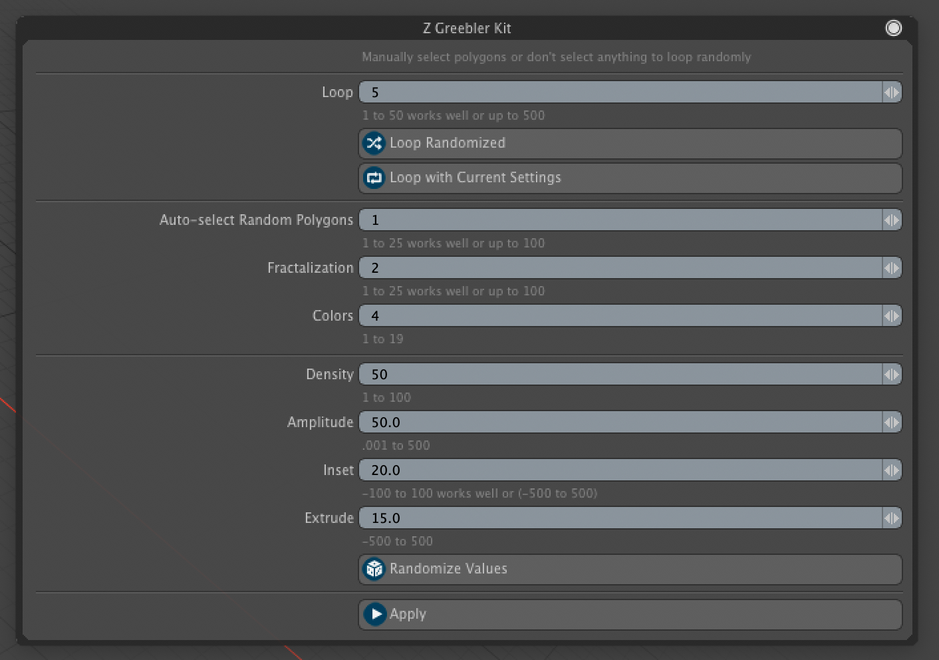Click the Density label

(329, 375)
